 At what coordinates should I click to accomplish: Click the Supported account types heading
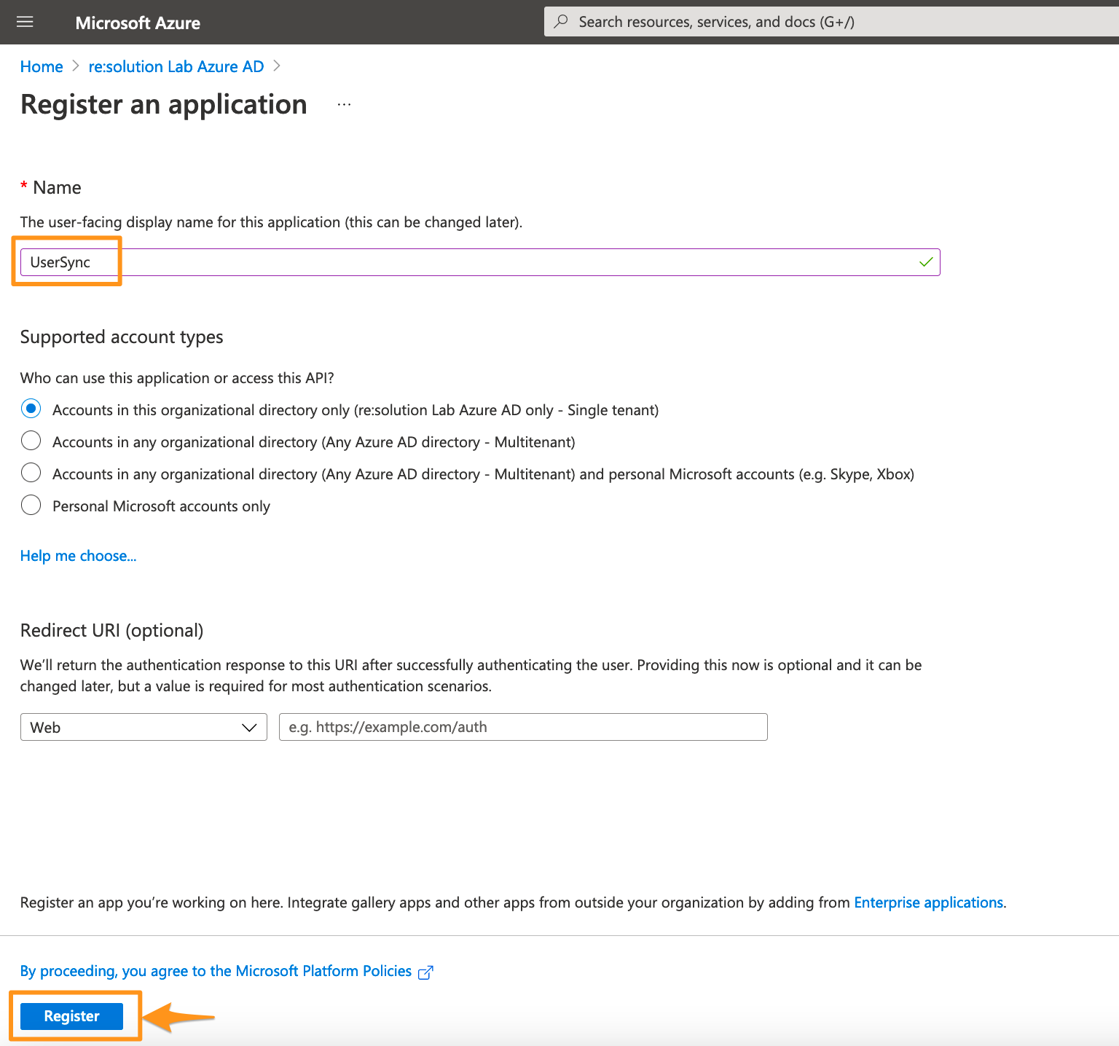122,337
